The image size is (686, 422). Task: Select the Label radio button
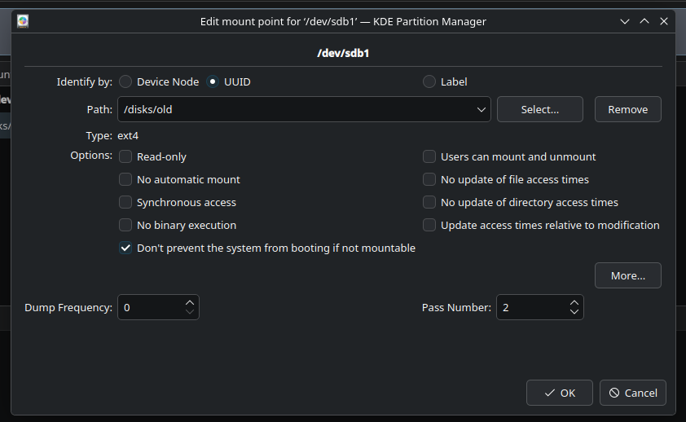(429, 81)
